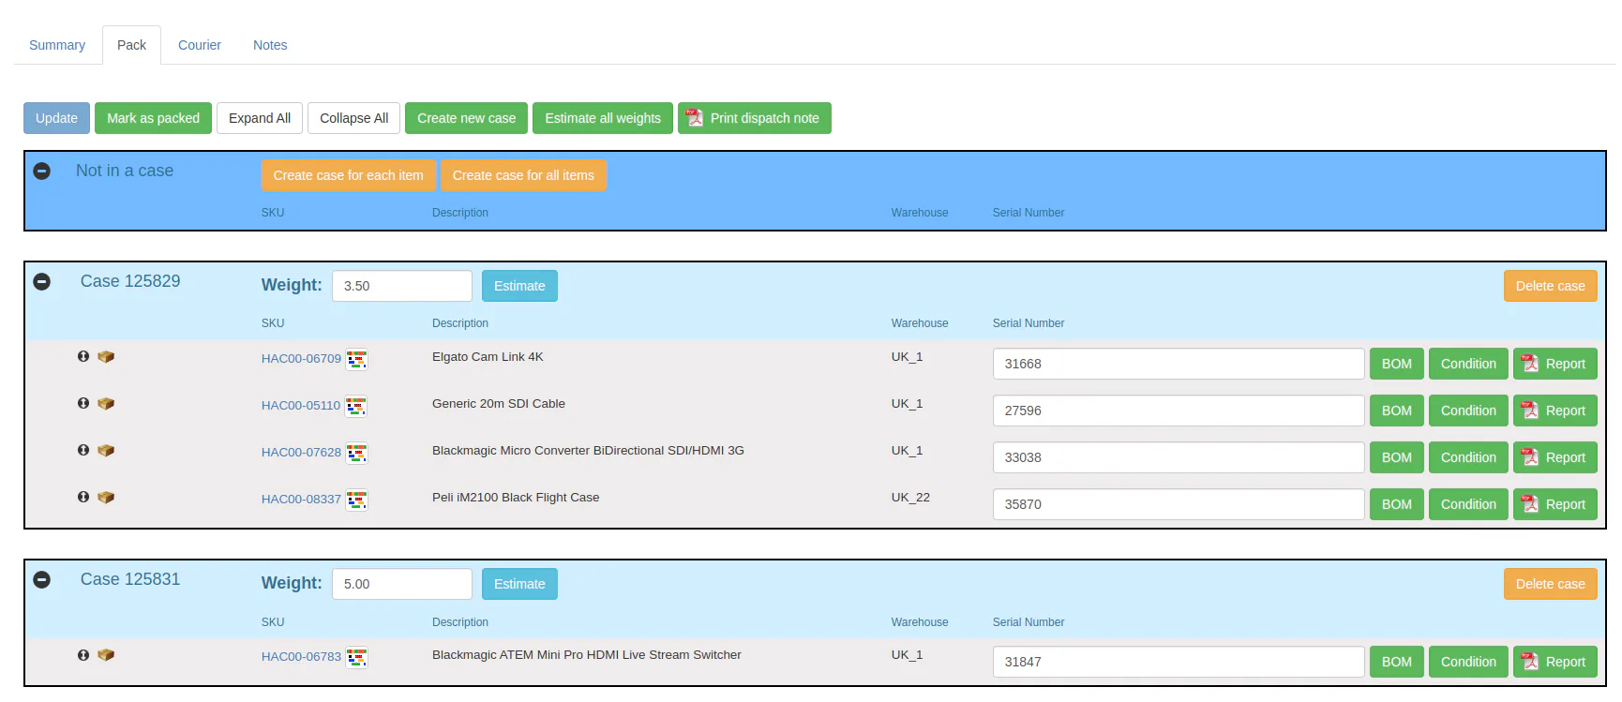Click info icon for Elgato Cam Link 4K row

83,356
